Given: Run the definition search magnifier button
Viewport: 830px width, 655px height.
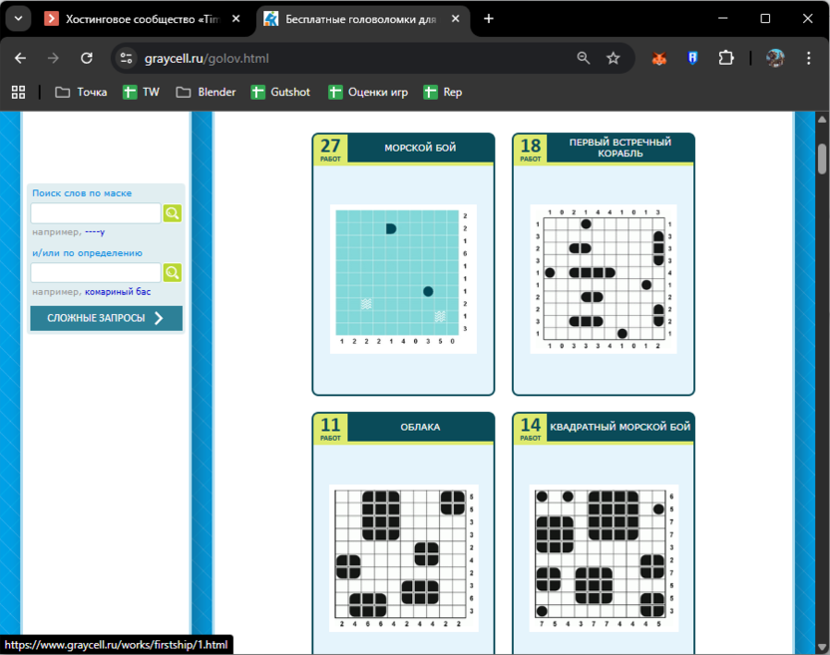Looking at the screenshot, I should click(172, 273).
